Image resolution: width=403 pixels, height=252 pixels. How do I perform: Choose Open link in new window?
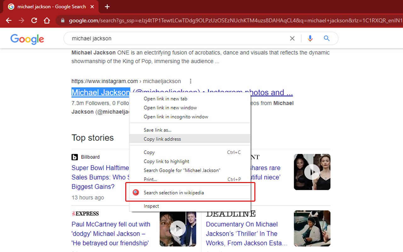[190, 108]
